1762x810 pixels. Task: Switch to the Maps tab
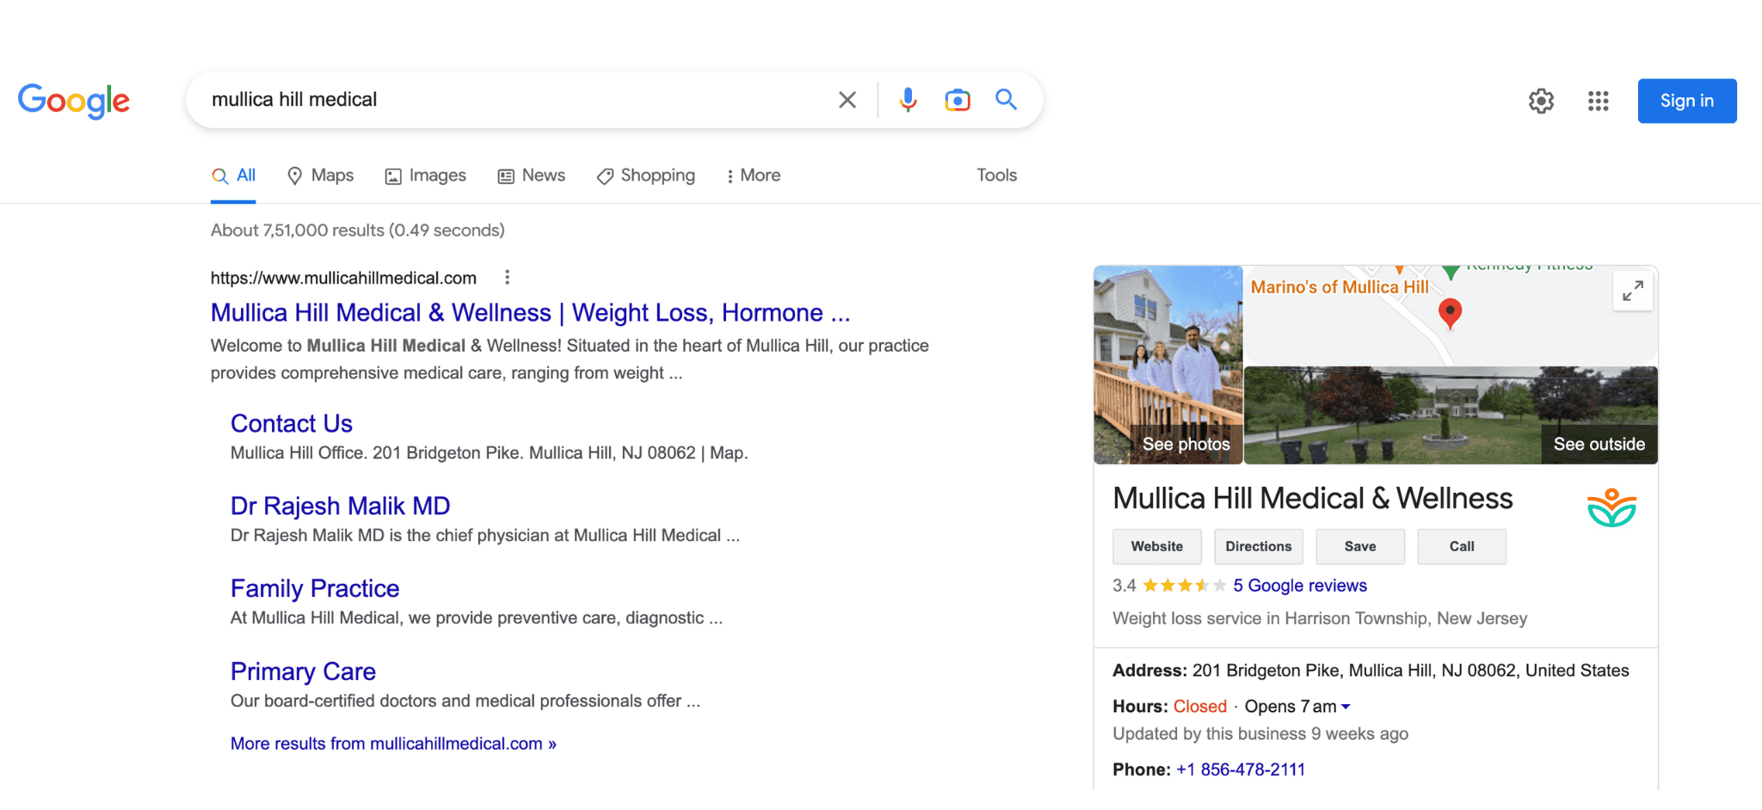[320, 175]
